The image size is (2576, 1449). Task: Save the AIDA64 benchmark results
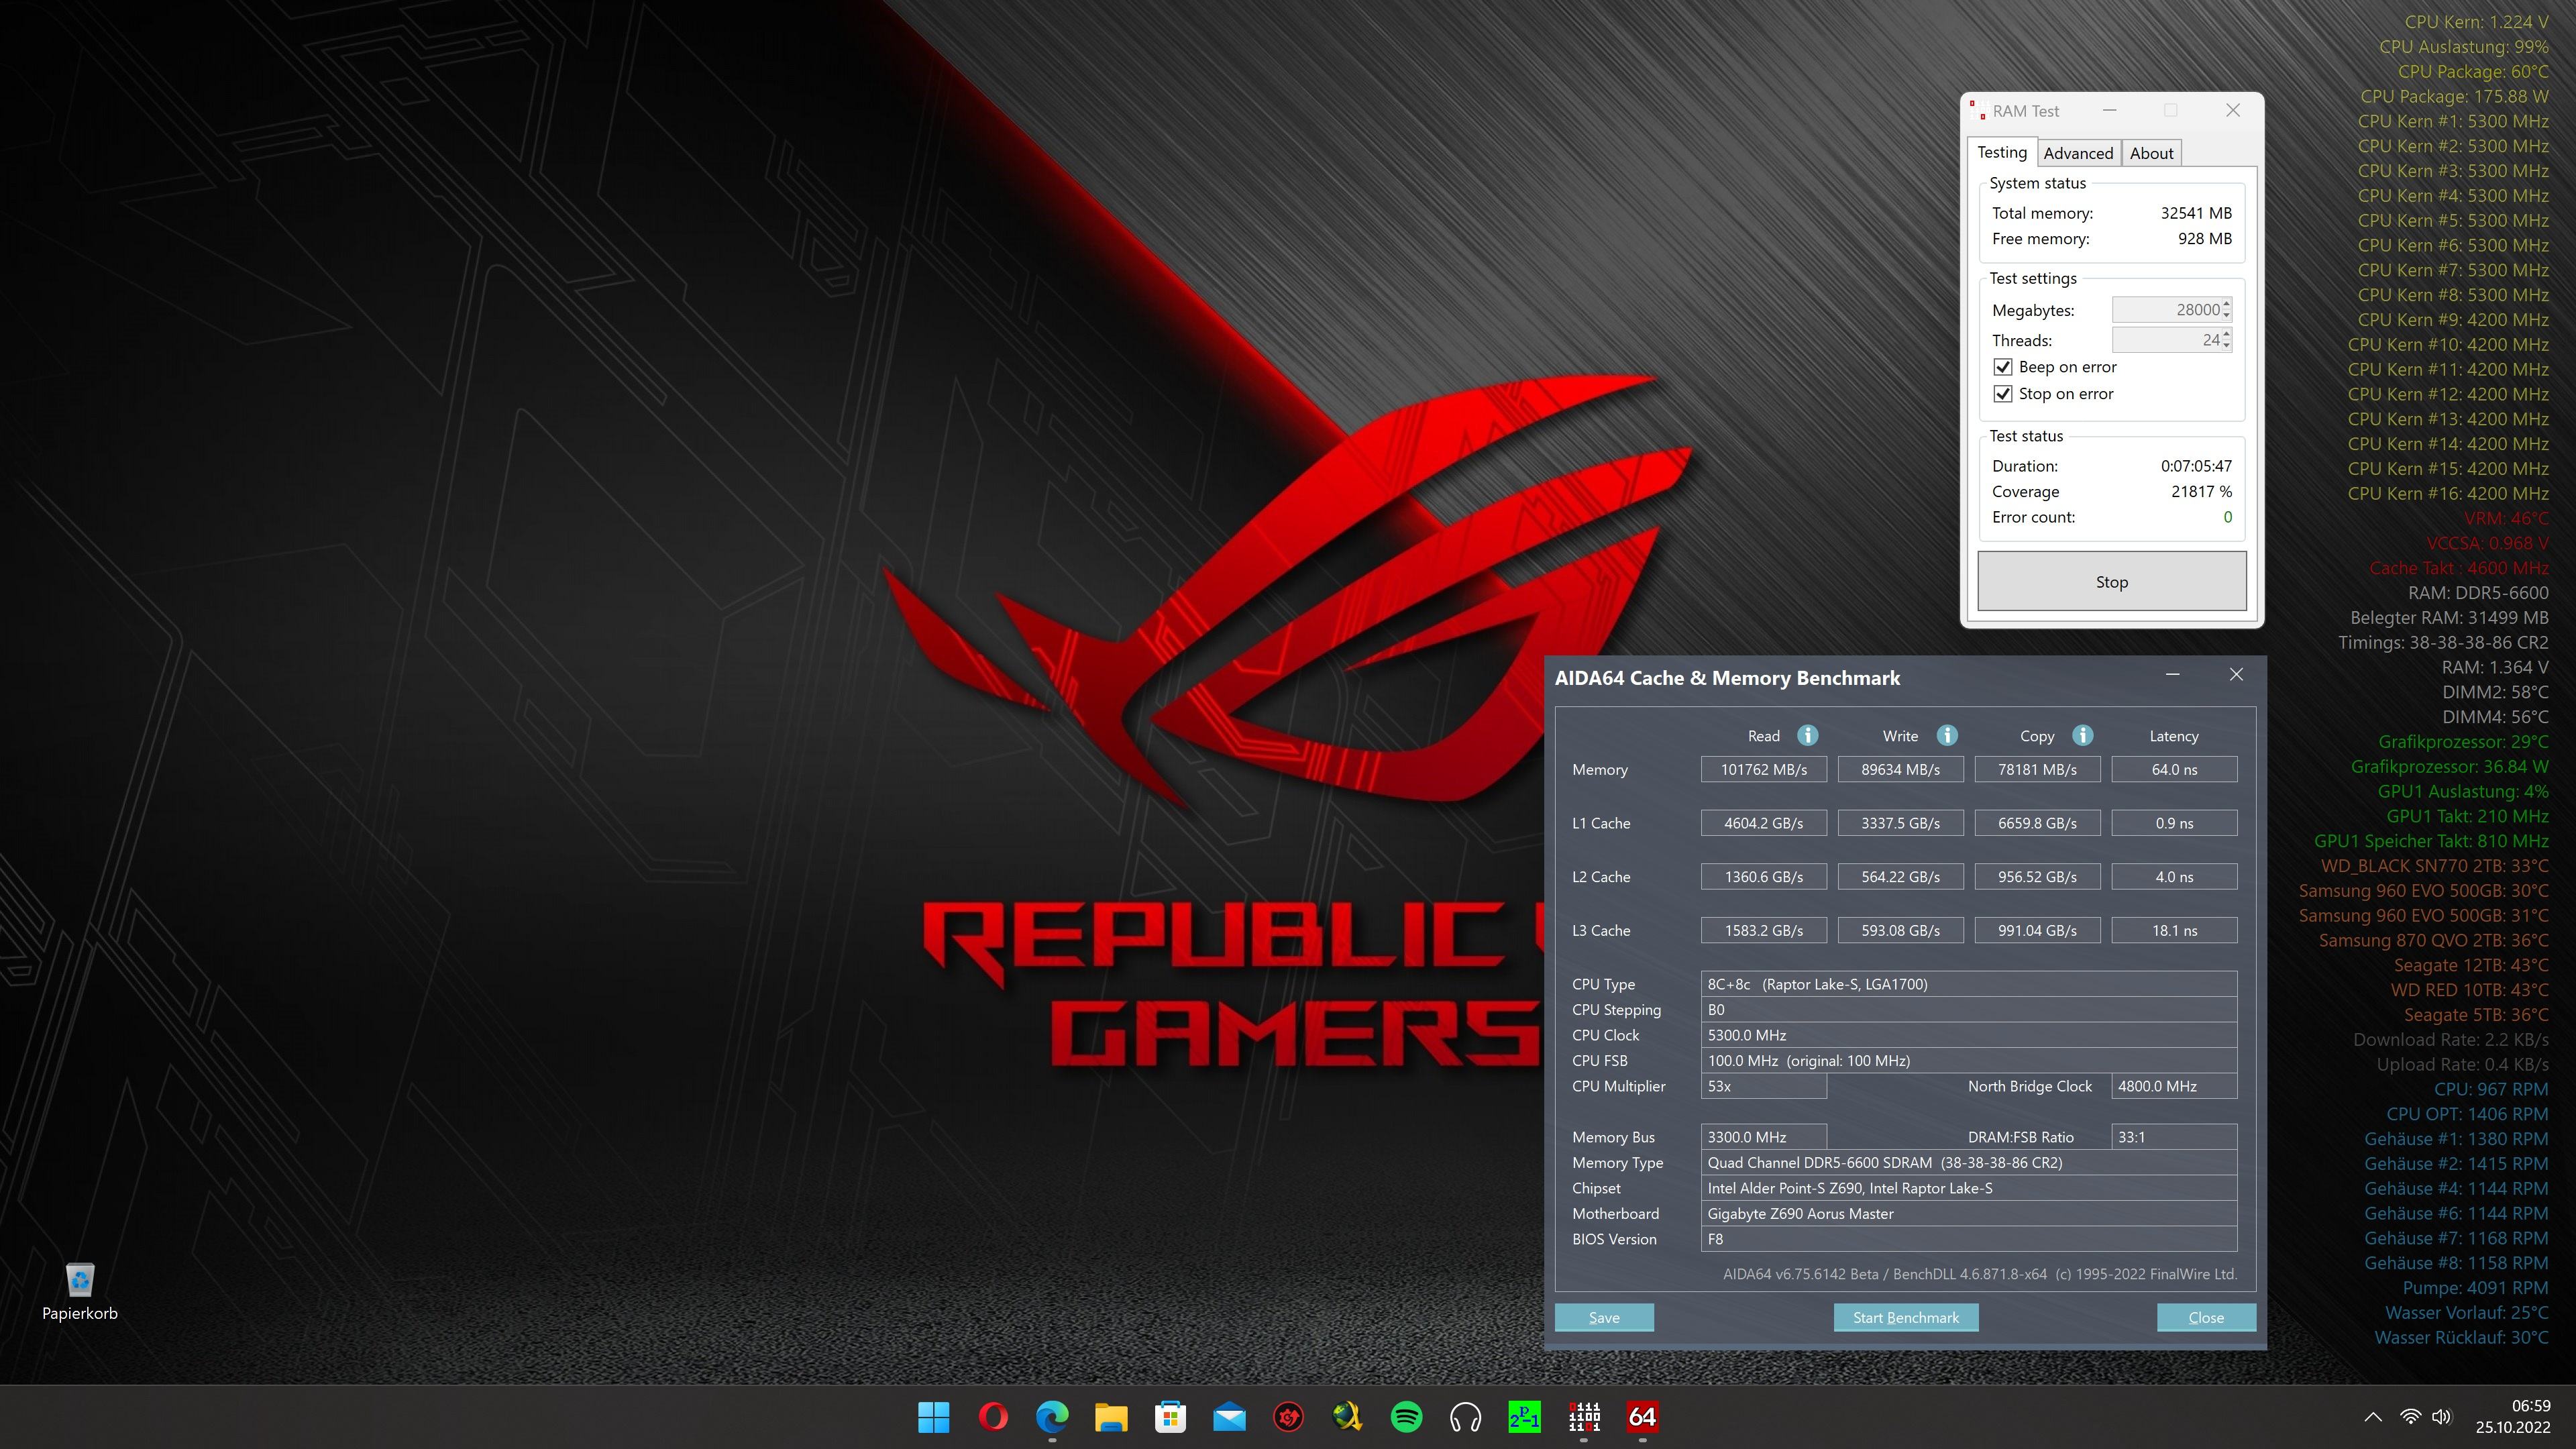pyautogui.click(x=1604, y=1318)
